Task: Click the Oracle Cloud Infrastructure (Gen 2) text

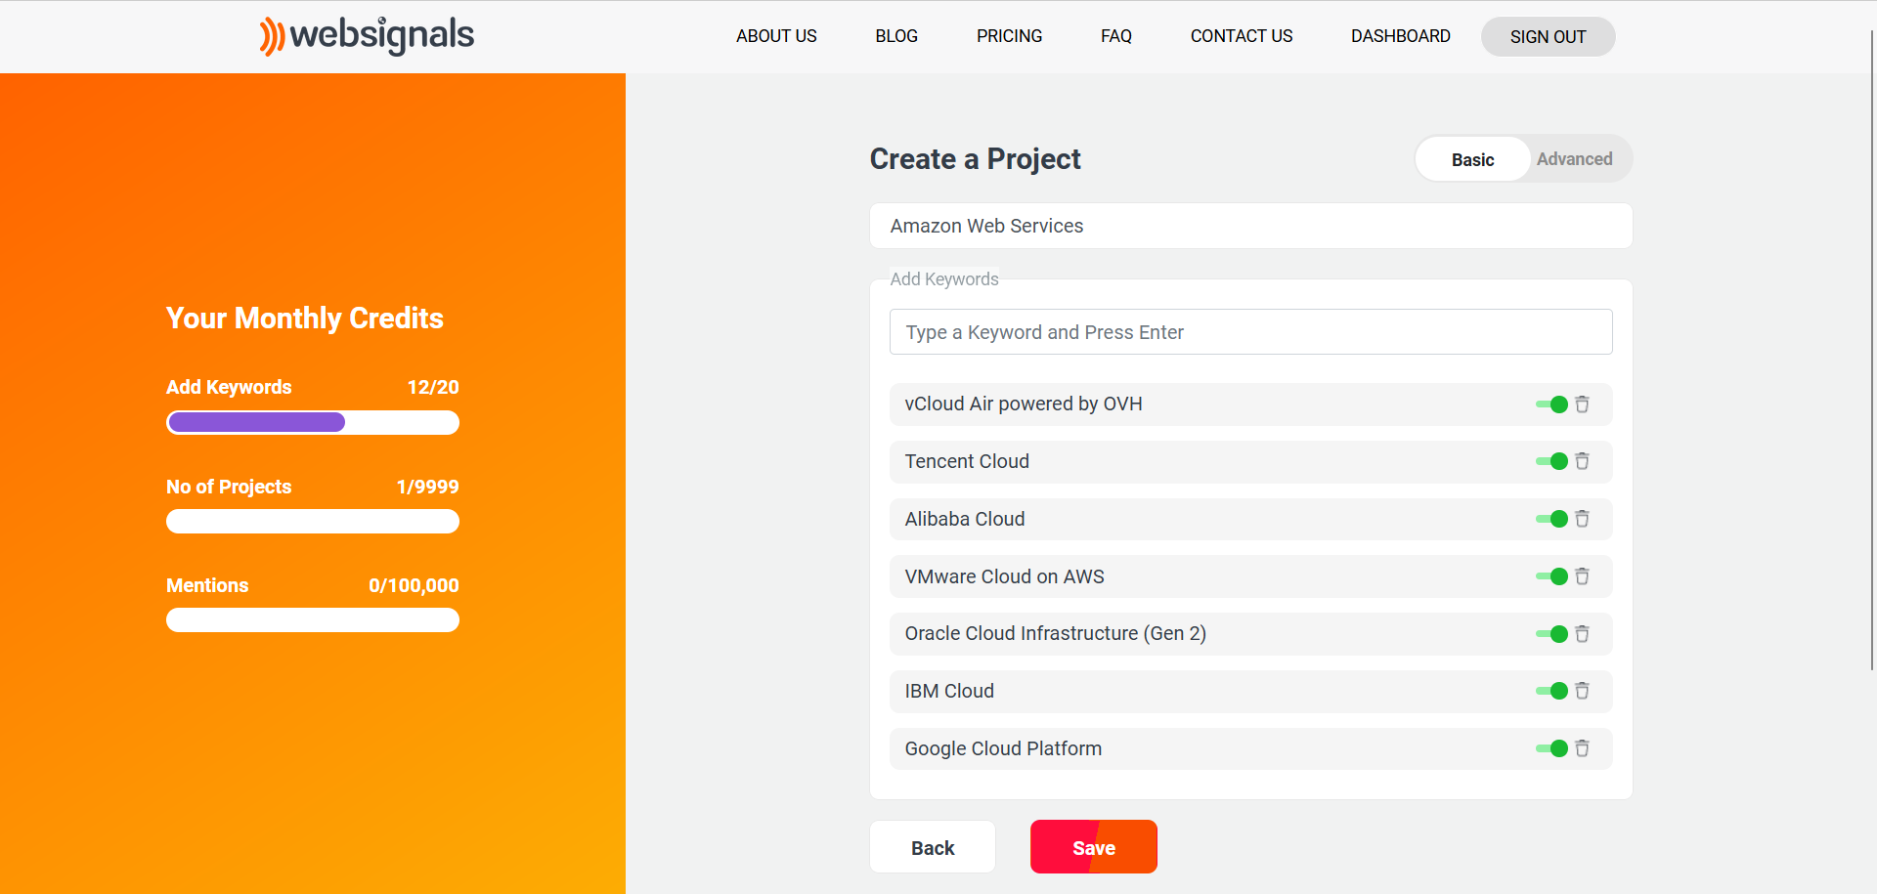Action: 1055,634
